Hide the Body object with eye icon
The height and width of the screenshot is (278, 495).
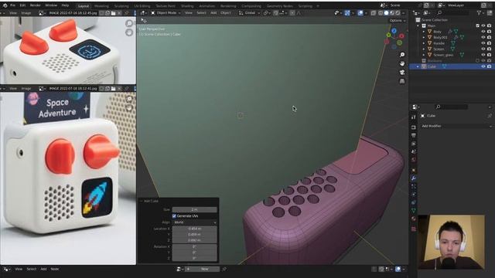pos(483,32)
